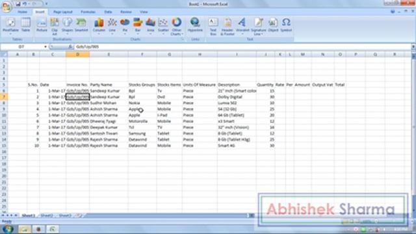Insert a Symbol

[286, 26]
